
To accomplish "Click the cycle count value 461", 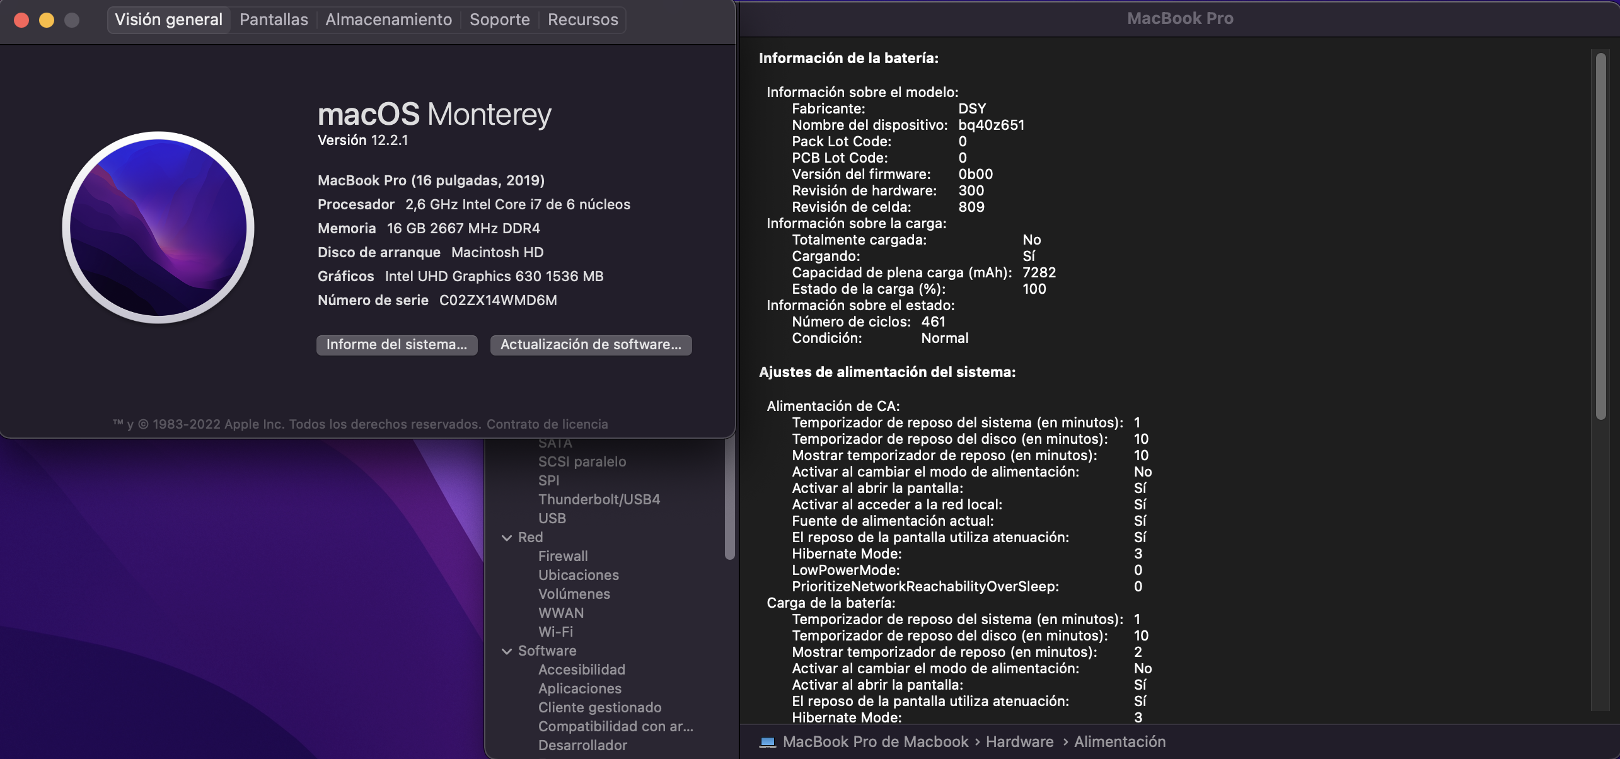I will 933,322.
